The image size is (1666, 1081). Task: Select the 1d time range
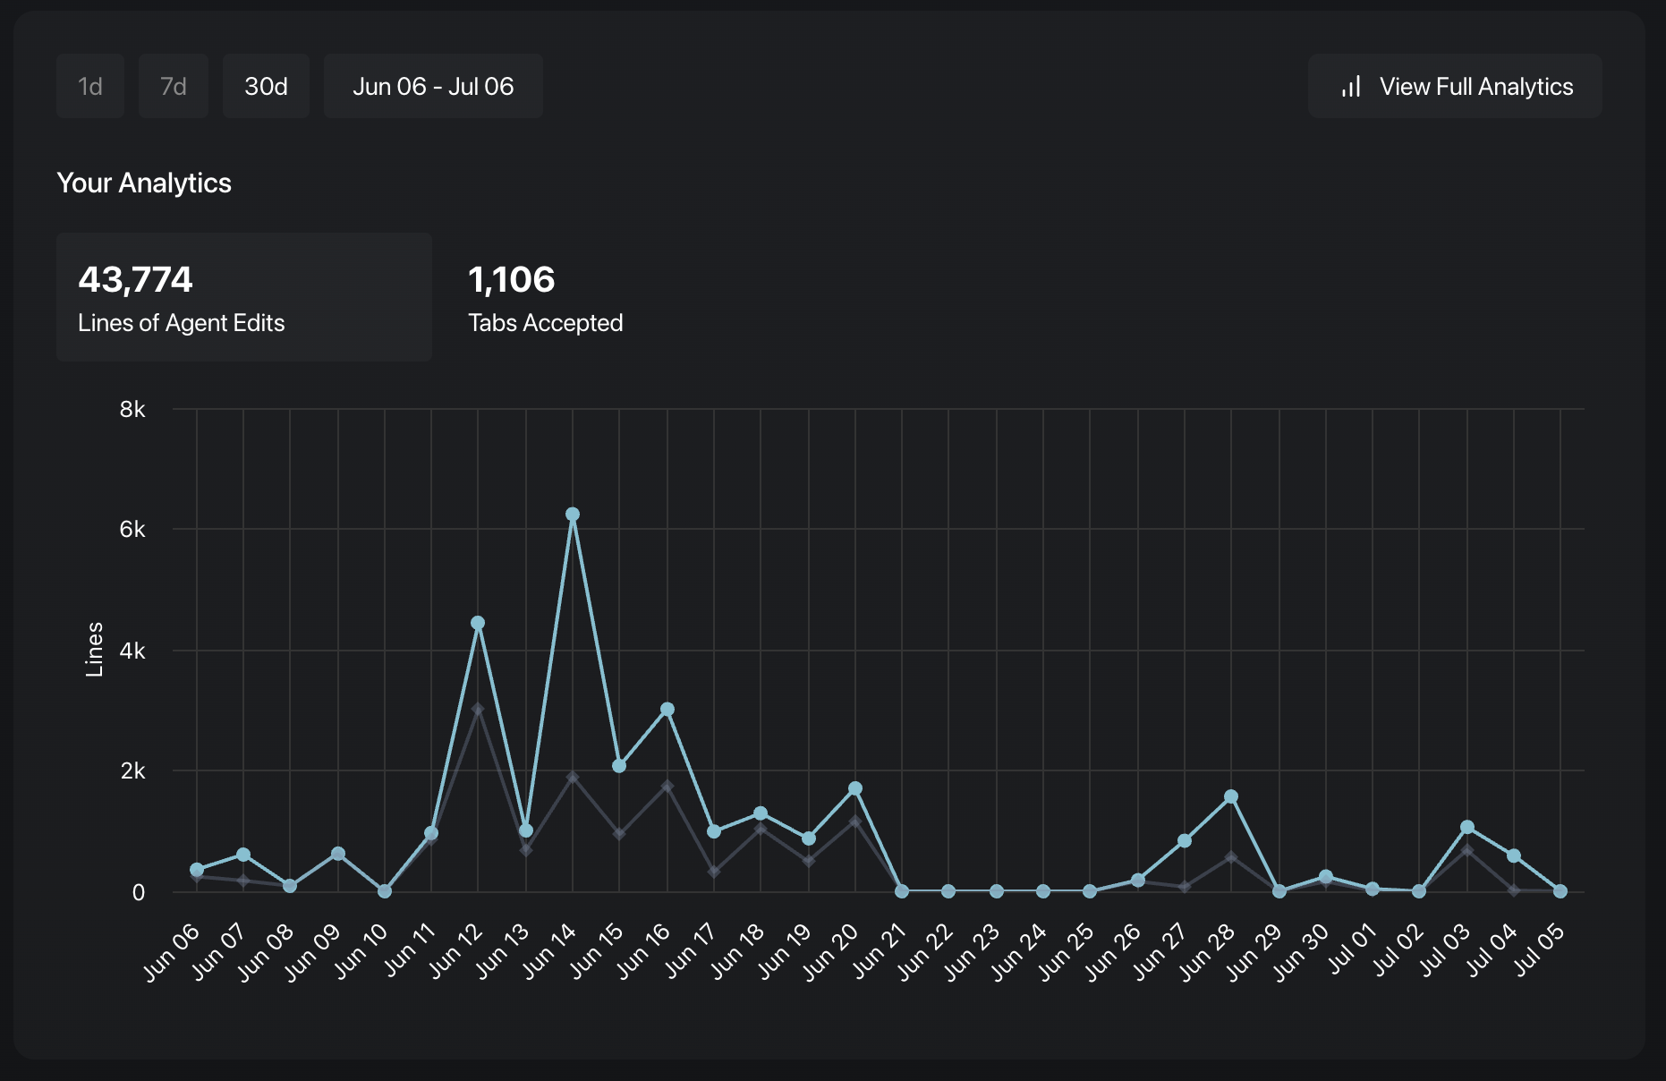click(x=90, y=87)
